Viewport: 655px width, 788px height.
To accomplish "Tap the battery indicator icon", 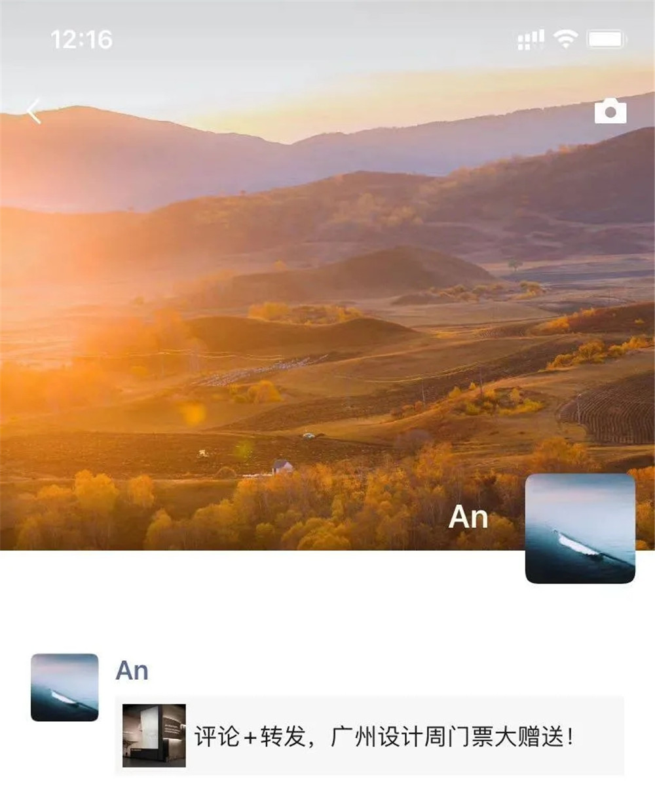I will click(607, 39).
